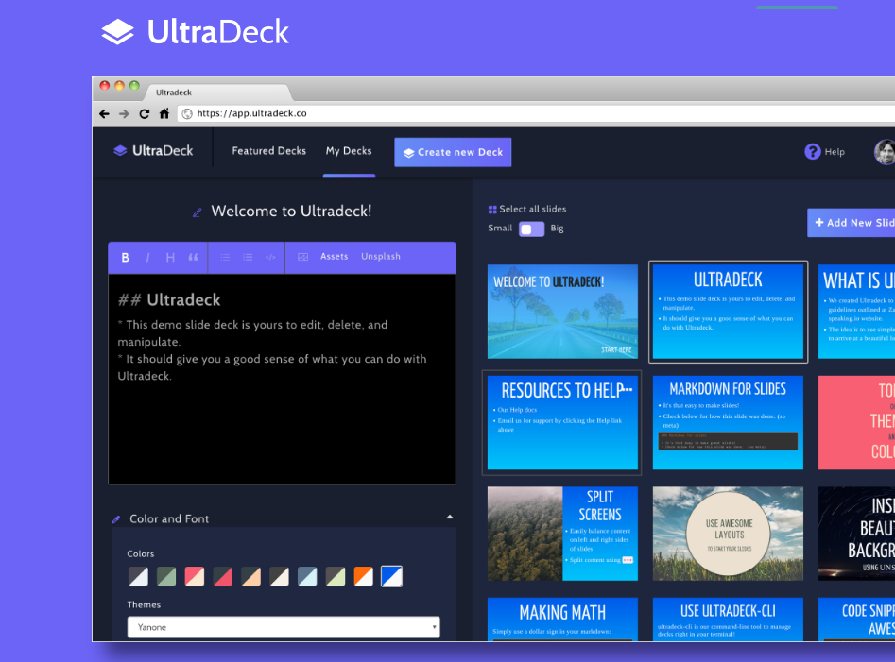Click the Create new Deck button
895x662 pixels.
point(453,152)
